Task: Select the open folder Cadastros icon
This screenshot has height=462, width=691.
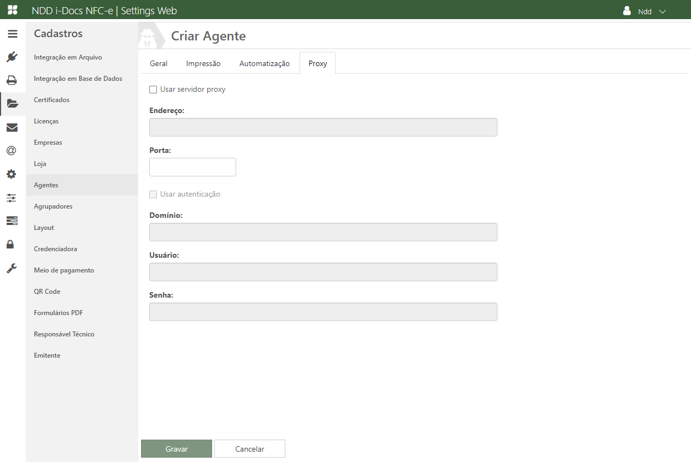Action: coord(12,104)
